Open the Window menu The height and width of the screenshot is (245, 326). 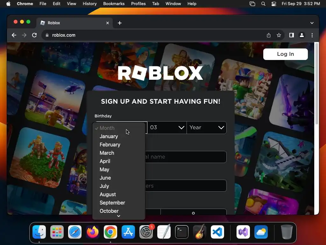click(173, 4)
